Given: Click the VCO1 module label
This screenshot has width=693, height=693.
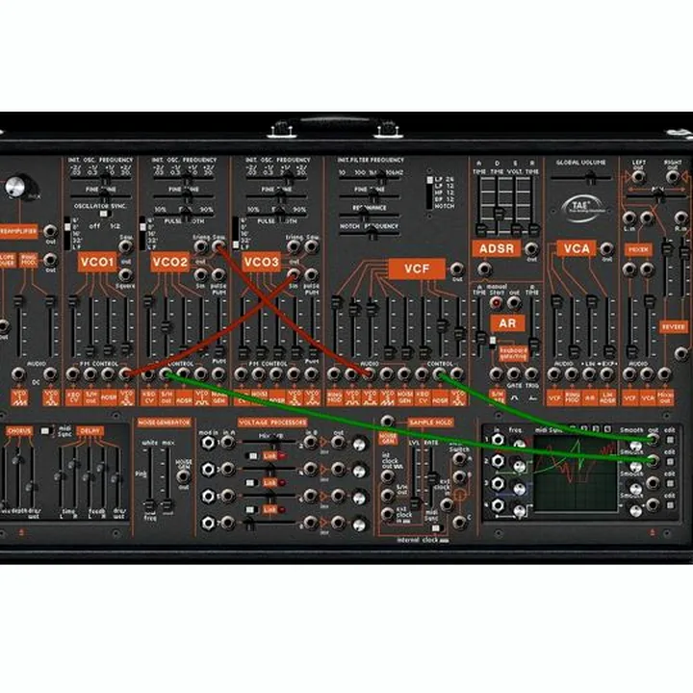Looking at the screenshot, I should (x=97, y=262).
